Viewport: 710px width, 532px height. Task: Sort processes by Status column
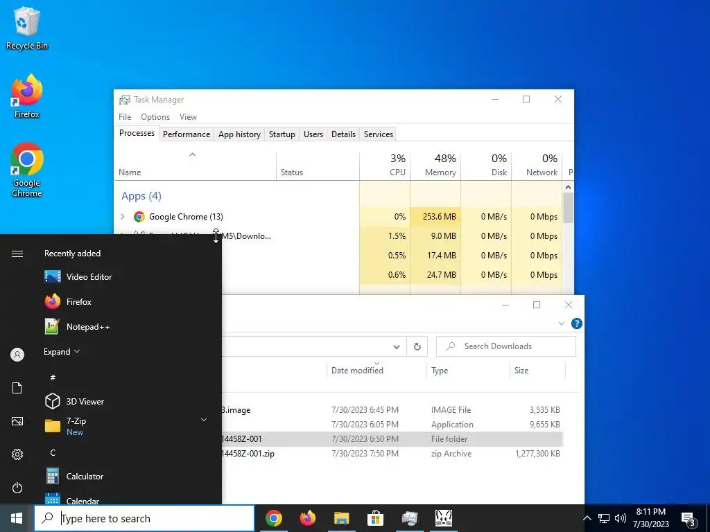[318, 166]
